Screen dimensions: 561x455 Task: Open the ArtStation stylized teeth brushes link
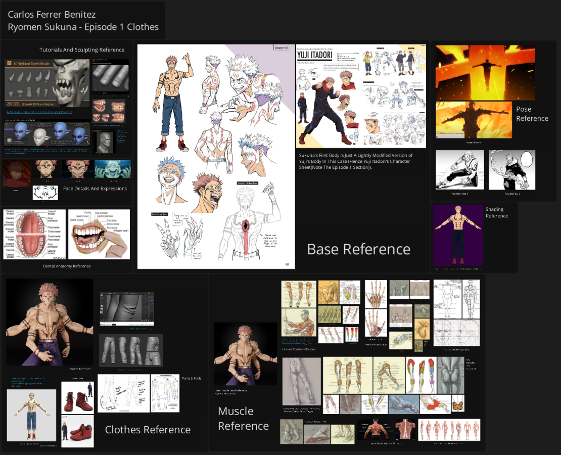39,112
